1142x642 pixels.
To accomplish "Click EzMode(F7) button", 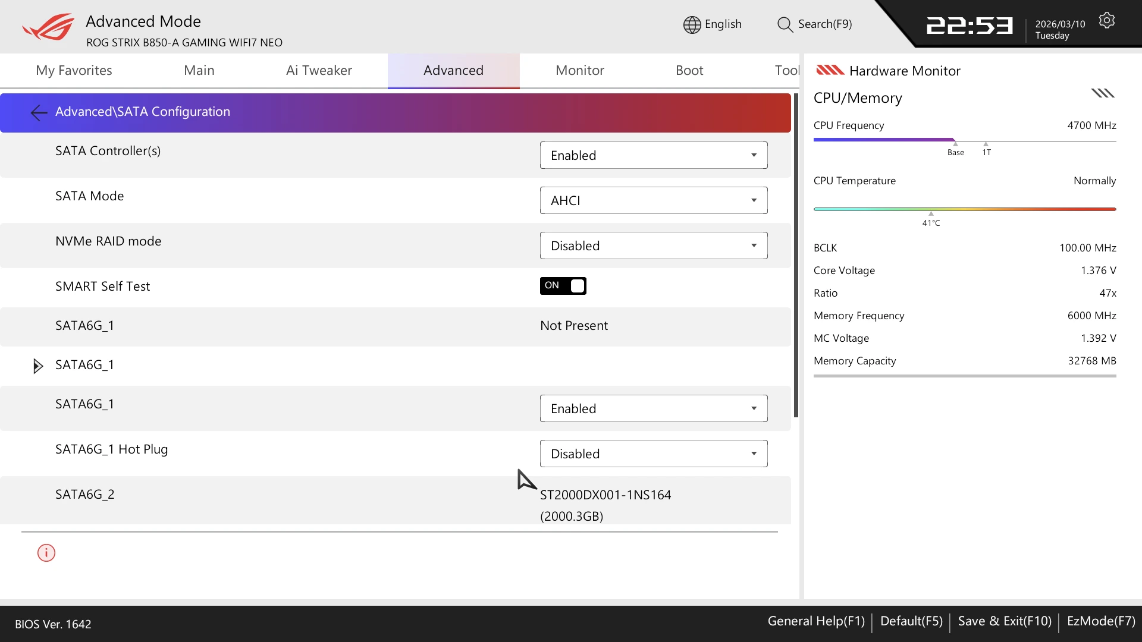I will coord(1100,621).
